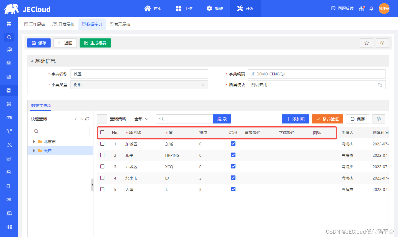Open the document page icon in sidebar

pos(9,159)
